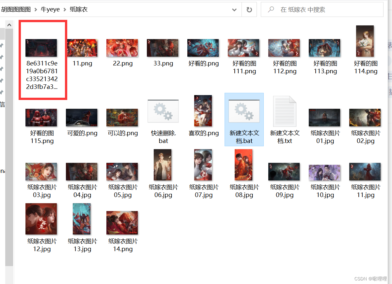Select the 纸嫁衣图片08.jpg thumbnail
Viewport: 392px width, 284px height.
[243, 165]
